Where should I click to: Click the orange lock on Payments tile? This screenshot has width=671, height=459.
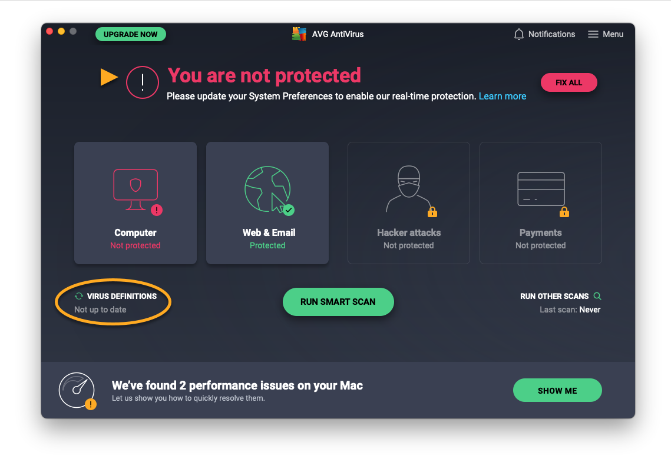[564, 212]
